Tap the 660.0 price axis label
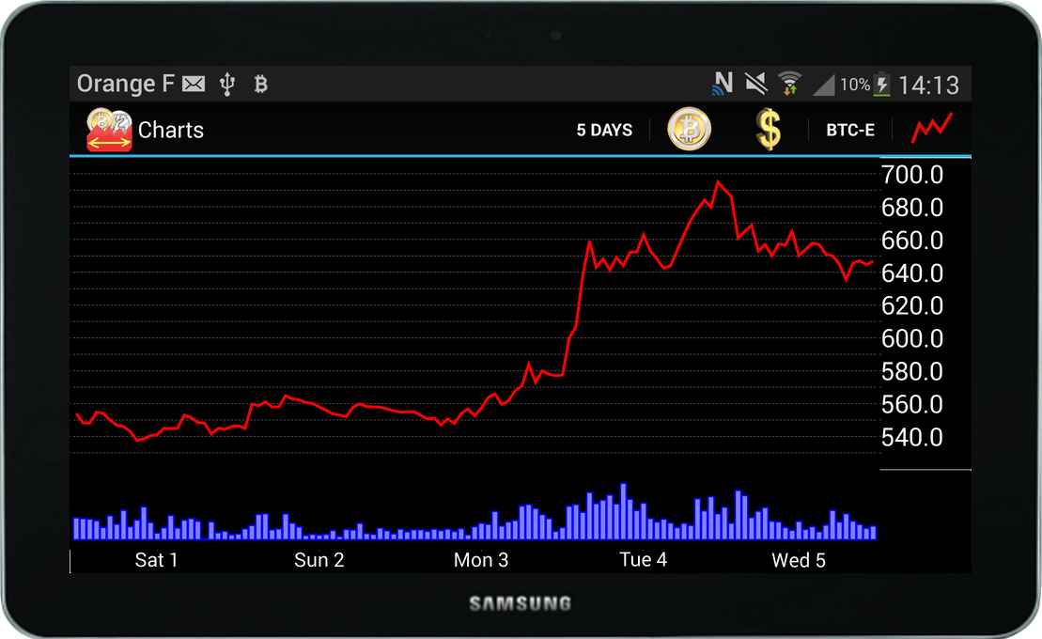This screenshot has width=1042, height=639. pos(912,241)
